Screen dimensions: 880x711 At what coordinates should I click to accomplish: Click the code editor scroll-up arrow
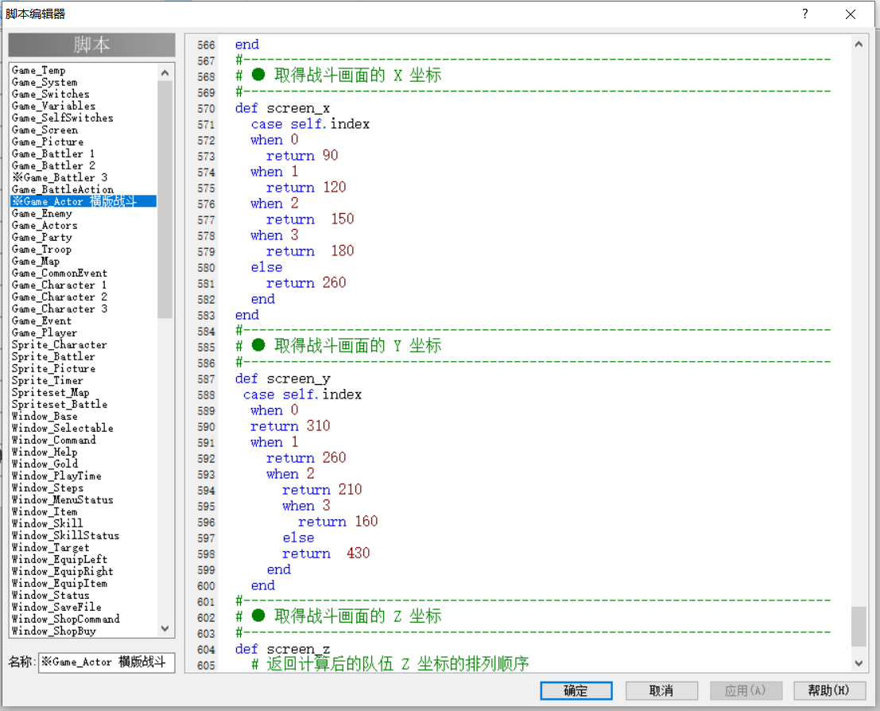(858, 44)
